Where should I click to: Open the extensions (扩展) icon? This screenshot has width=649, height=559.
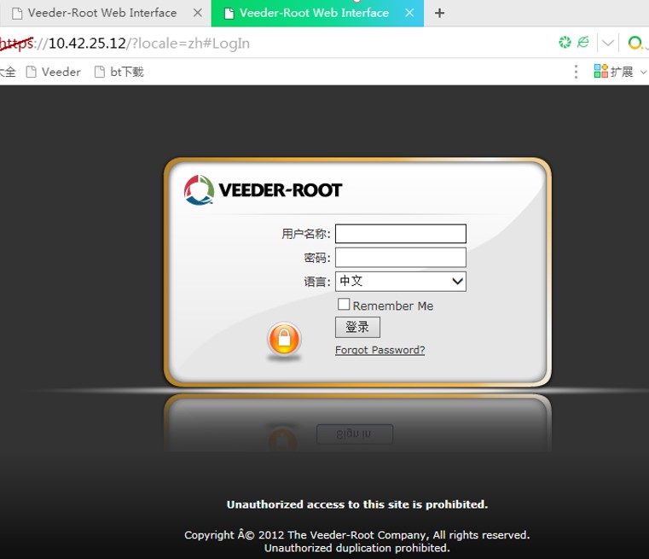601,72
